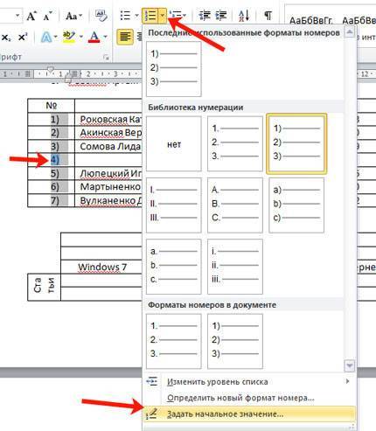The width and height of the screenshot is (376, 431).
Task: Open the multilevel list dropdown arrow
Action: 185,15
